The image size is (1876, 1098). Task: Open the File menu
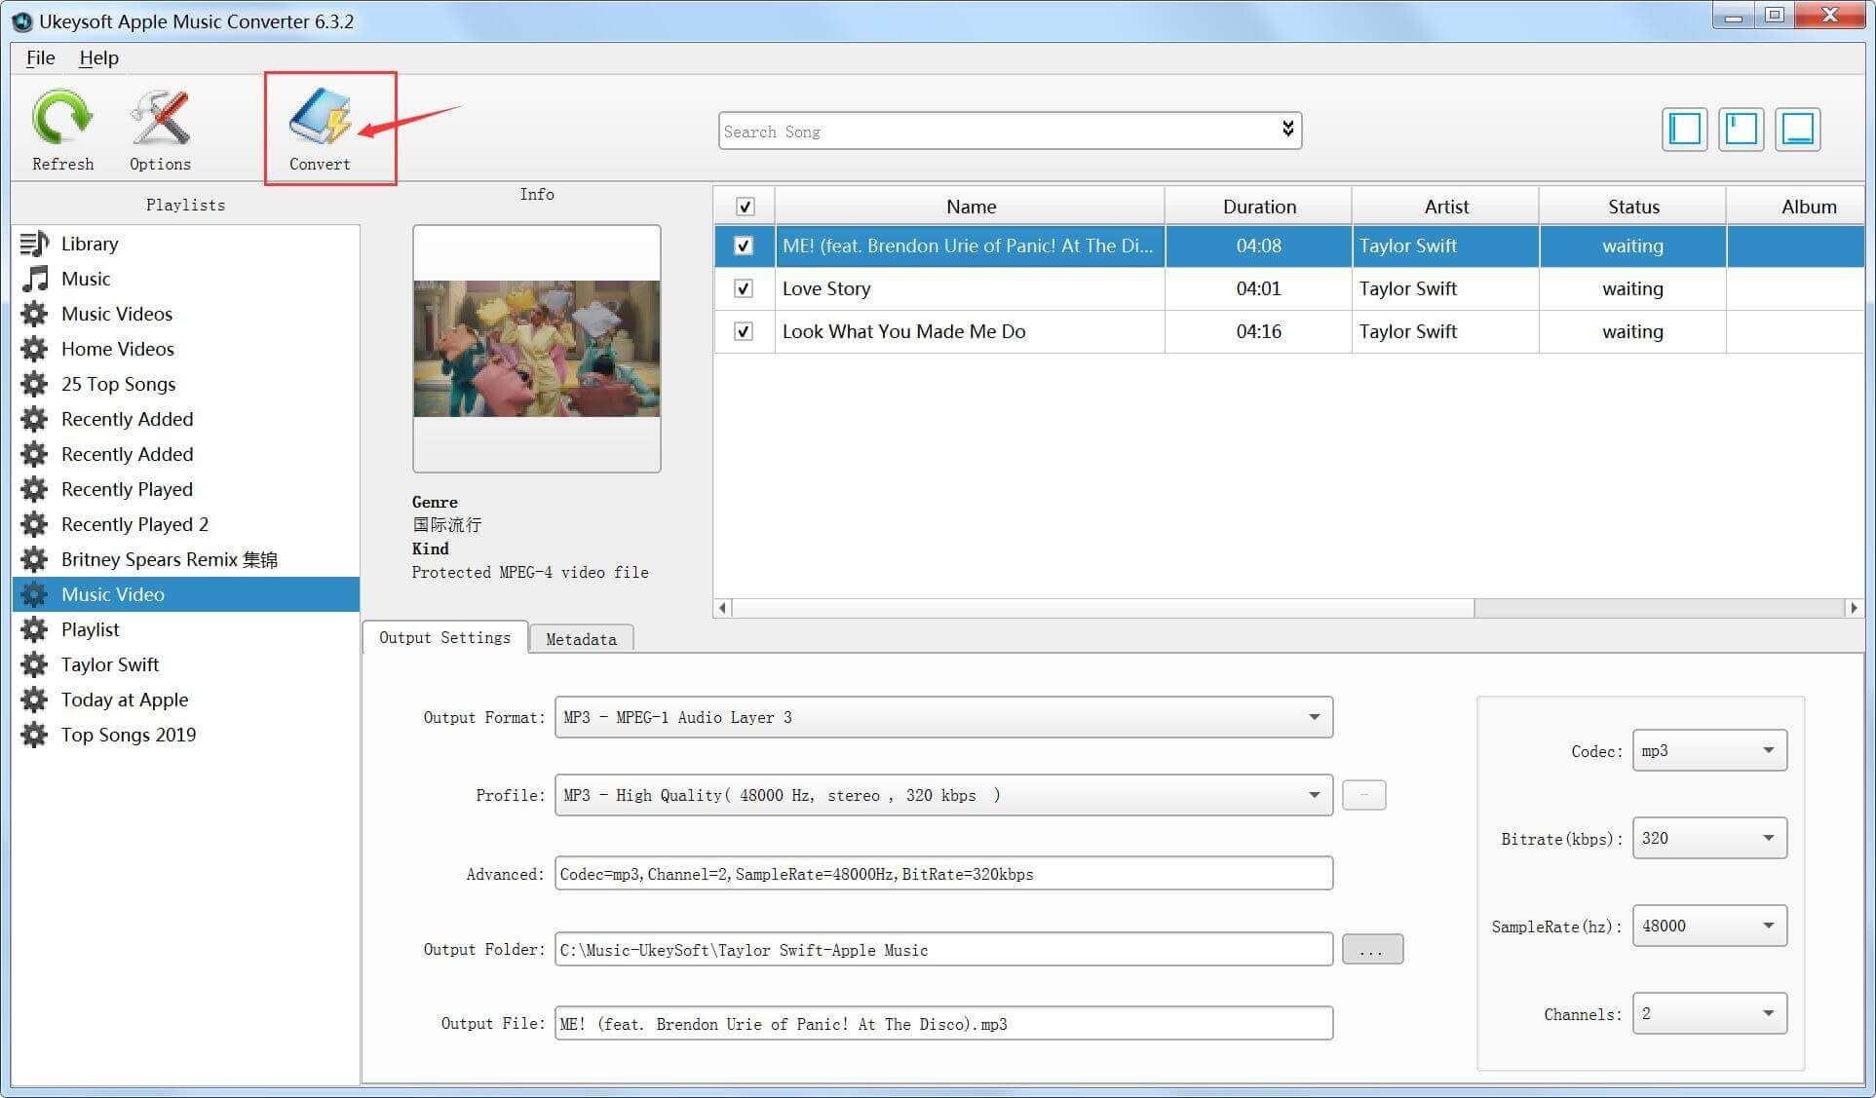tap(42, 57)
